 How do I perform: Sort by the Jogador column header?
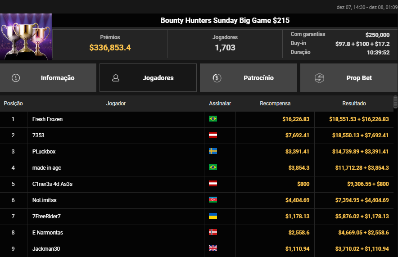pos(116,104)
